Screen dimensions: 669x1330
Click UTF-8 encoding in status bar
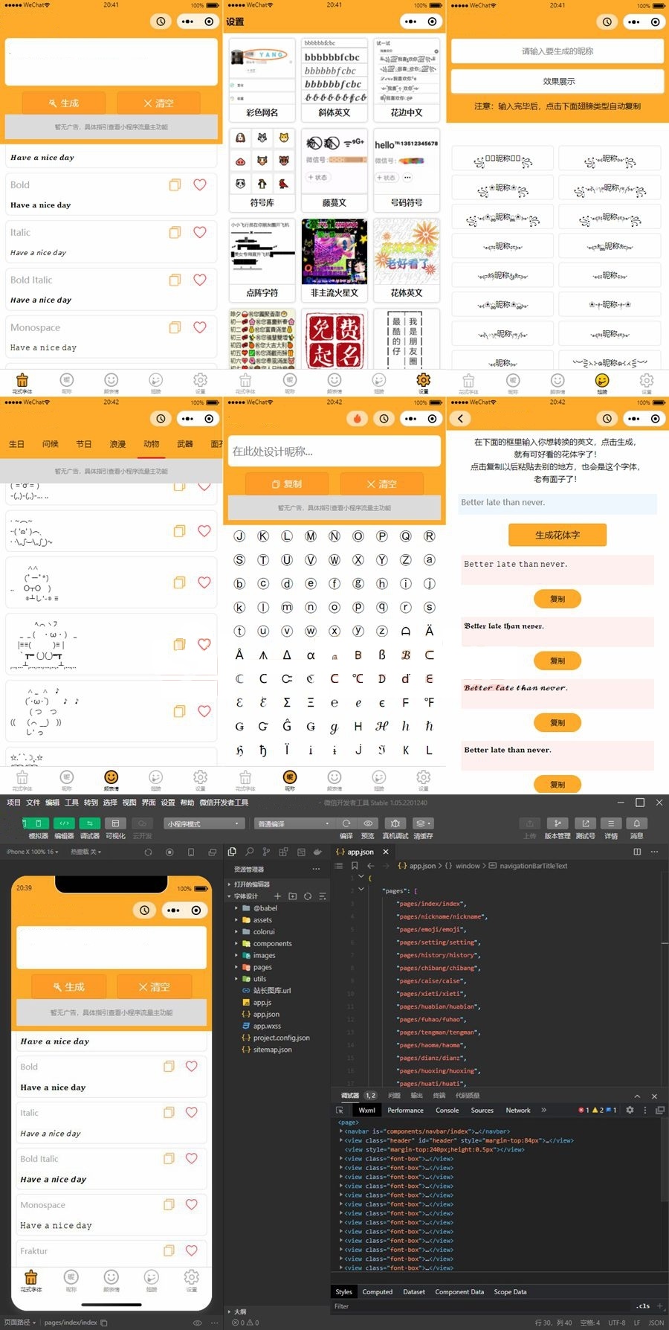coord(617,1323)
